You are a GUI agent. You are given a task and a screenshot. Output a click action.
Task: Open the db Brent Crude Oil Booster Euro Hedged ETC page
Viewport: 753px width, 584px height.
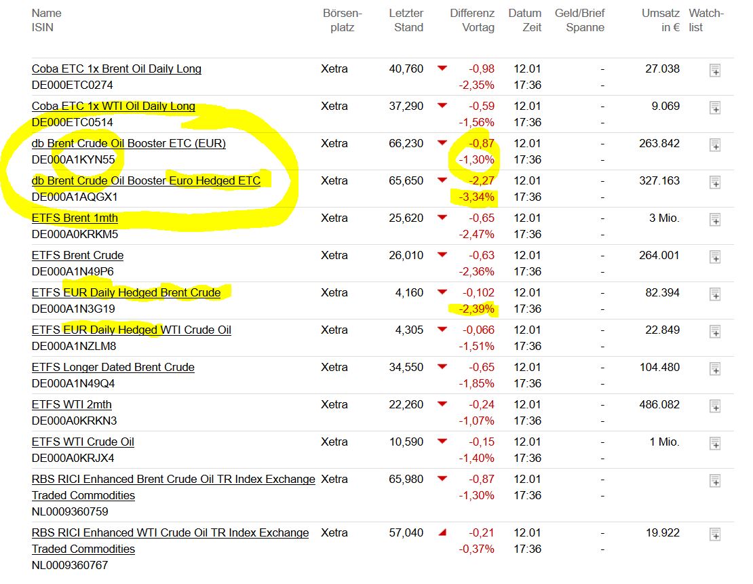[x=146, y=181]
